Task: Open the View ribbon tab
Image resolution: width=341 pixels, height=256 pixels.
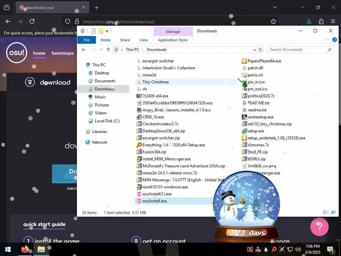Action: point(144,40)
